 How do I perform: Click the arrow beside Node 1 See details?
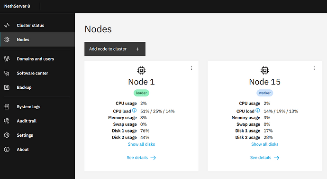click(x=153, y=158)
